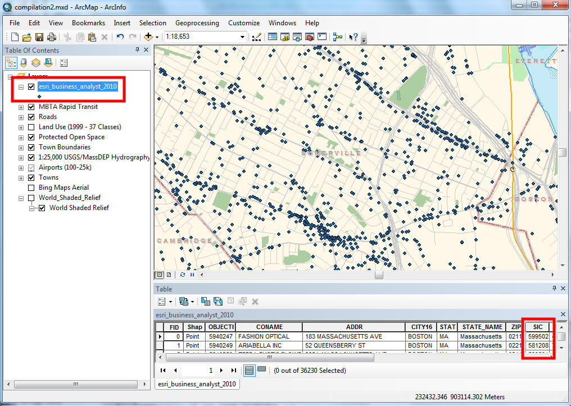Enable the Bing Maps Aerial layer

click(x=31, y=188)
